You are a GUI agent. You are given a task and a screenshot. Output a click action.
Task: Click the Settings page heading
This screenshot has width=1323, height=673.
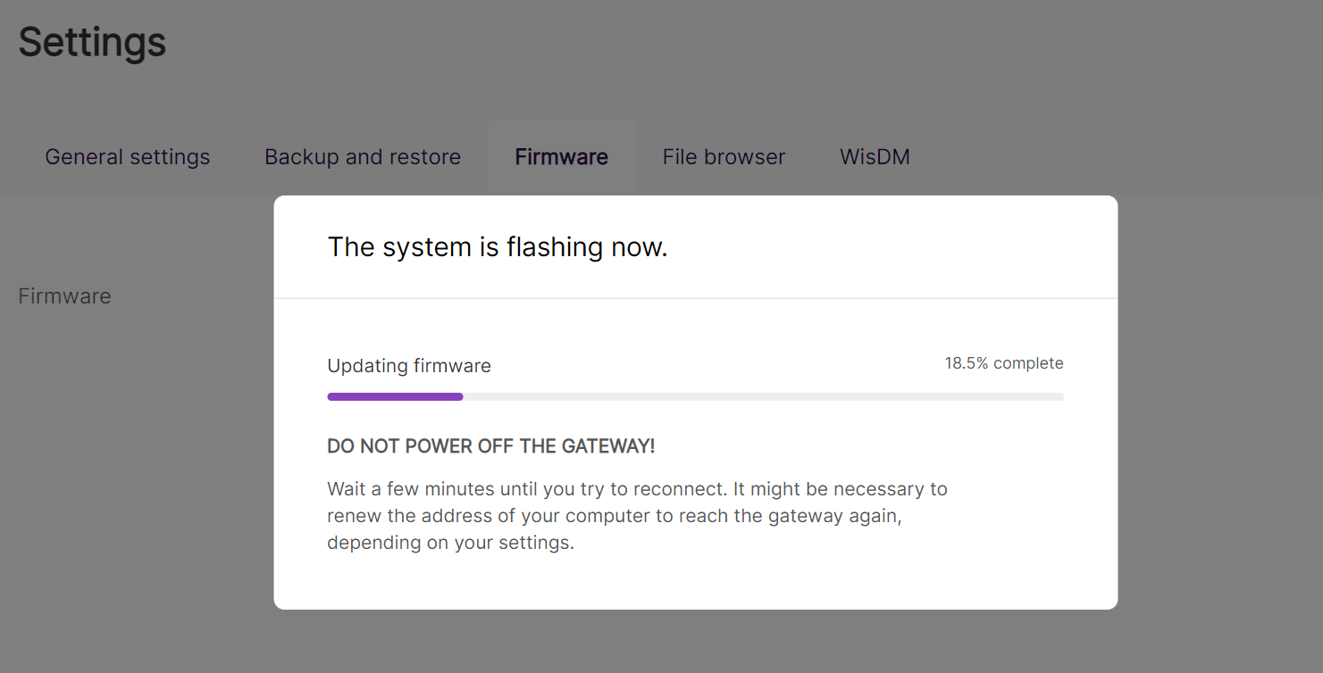click(92, 43)
